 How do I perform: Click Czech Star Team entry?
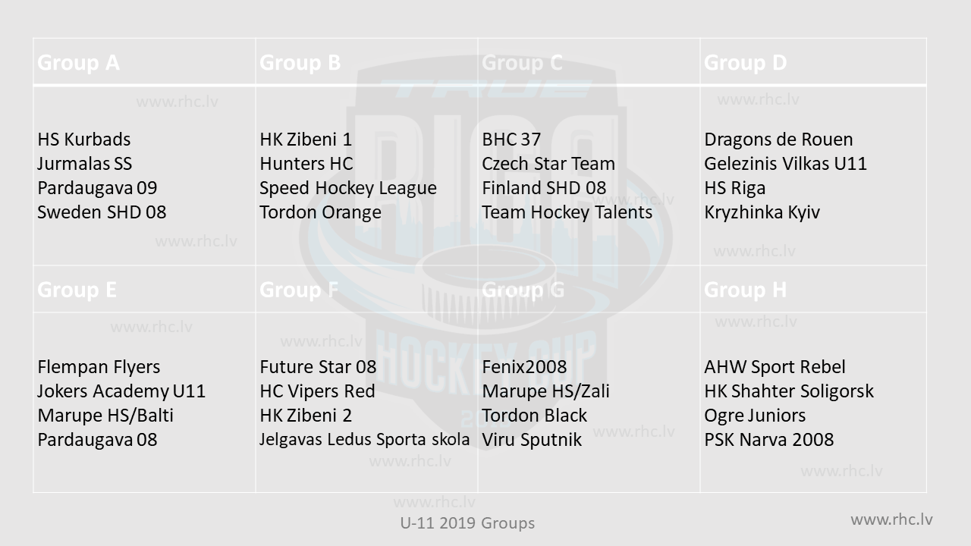coord(548,164)
